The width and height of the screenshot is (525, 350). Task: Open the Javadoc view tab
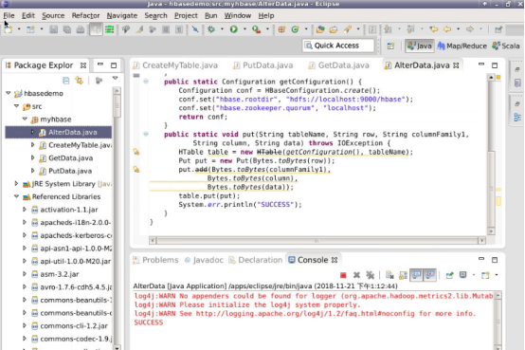point(204,260)
